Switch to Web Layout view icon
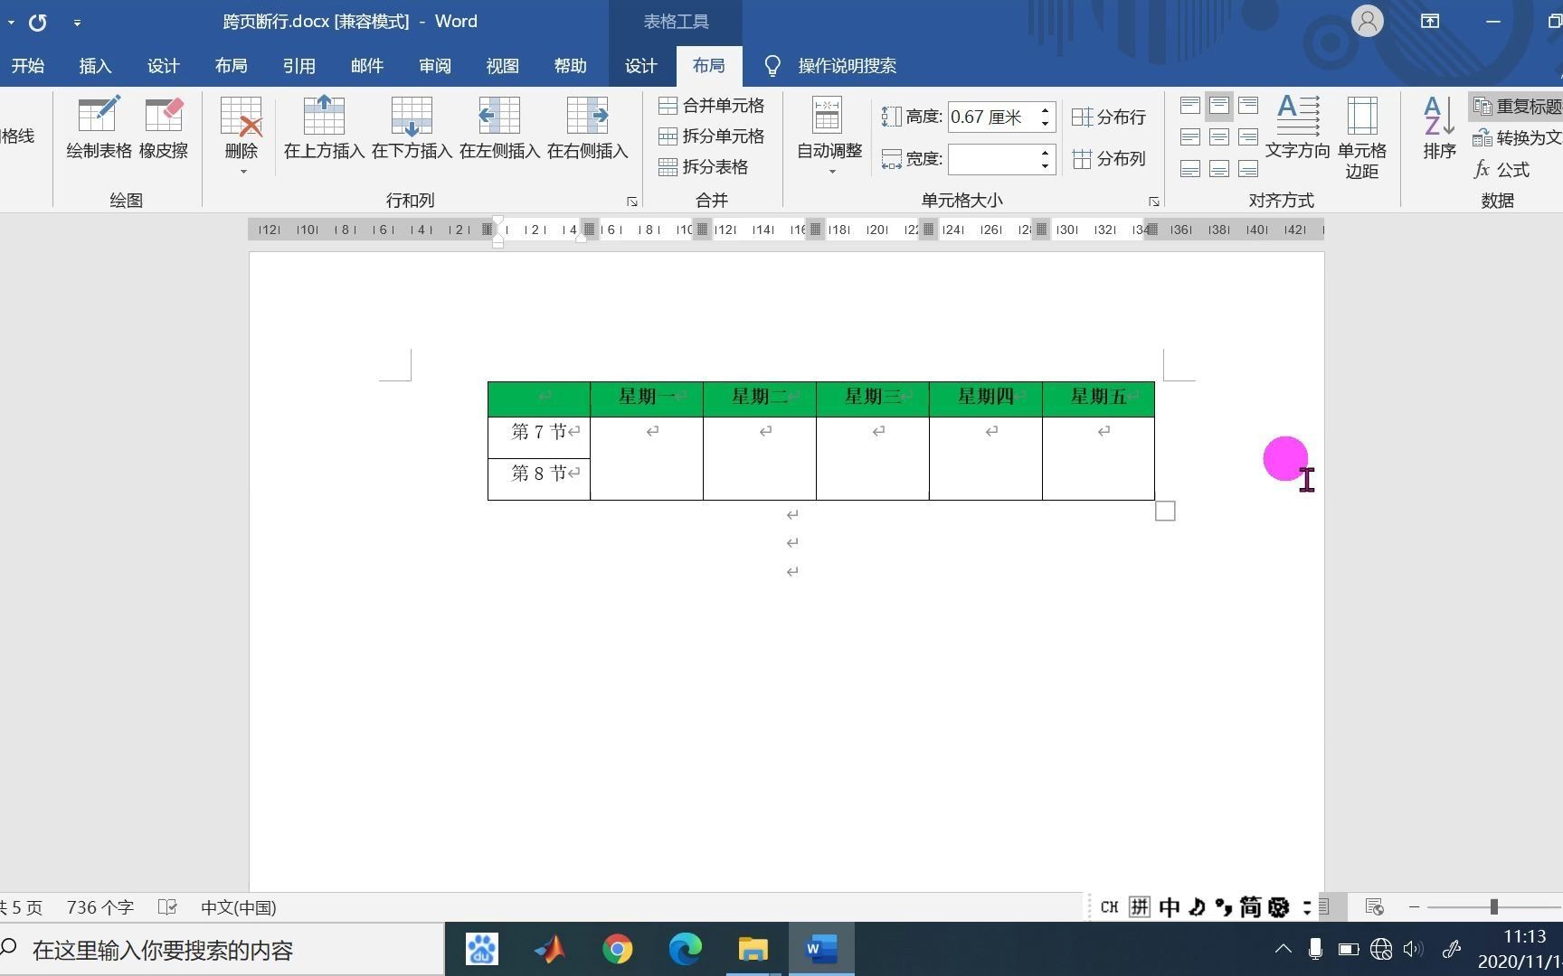The width and height of the screenshot is (1563, 976). click(x=1374, y=906)
